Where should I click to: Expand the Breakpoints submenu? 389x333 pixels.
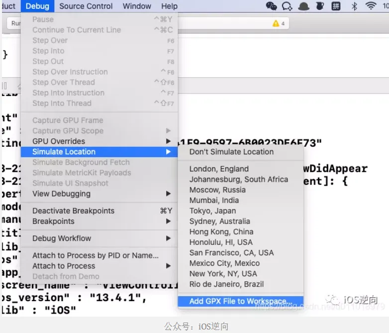tap(99, 222)
